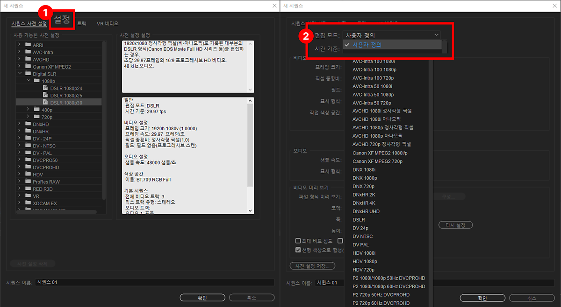Screen dimensions: 561x307
Task: Click the 시퀀스 이름 field in left dialog
Action: click(x=154, y=282)
